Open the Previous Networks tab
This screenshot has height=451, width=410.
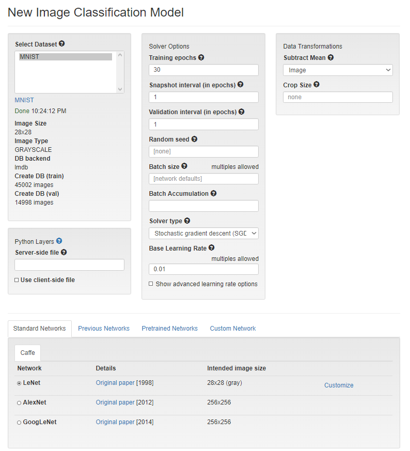104,329
